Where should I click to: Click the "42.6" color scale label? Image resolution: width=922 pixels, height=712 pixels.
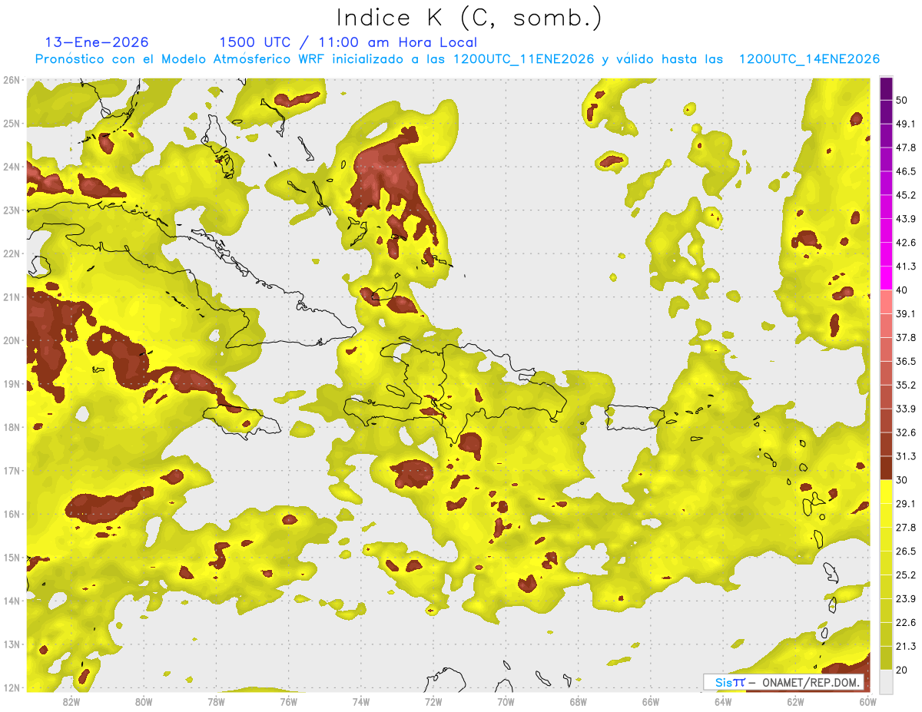tap(906, 243)
